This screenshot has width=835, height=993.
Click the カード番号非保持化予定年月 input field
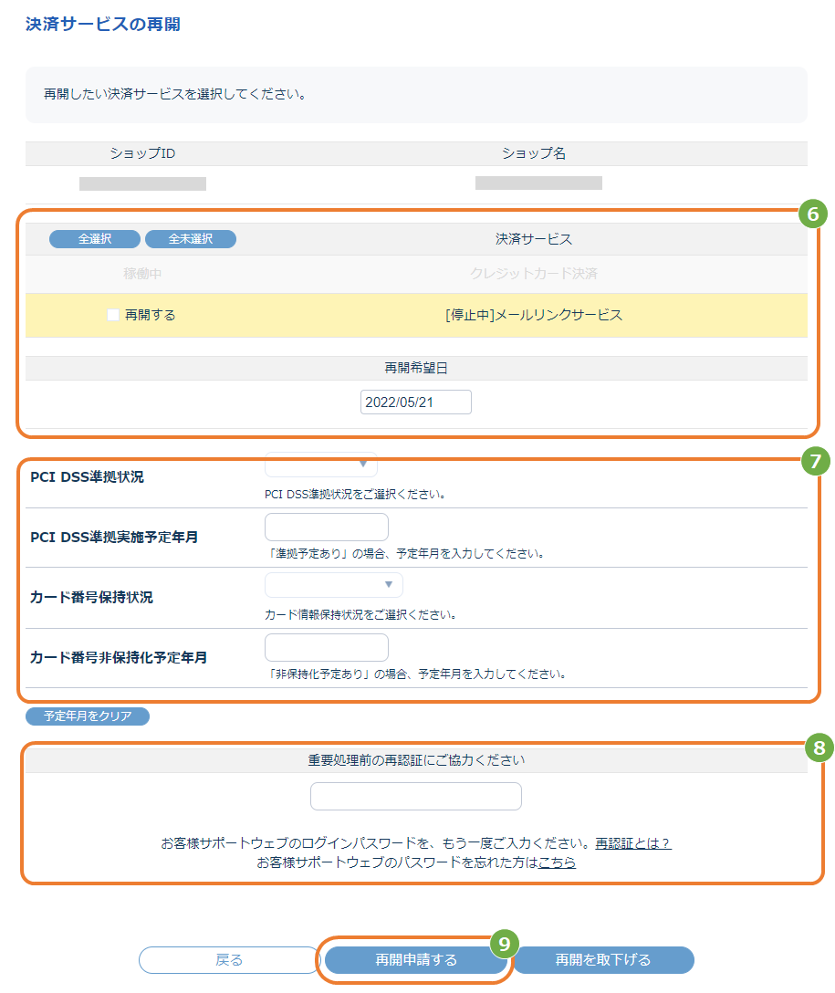327,647
